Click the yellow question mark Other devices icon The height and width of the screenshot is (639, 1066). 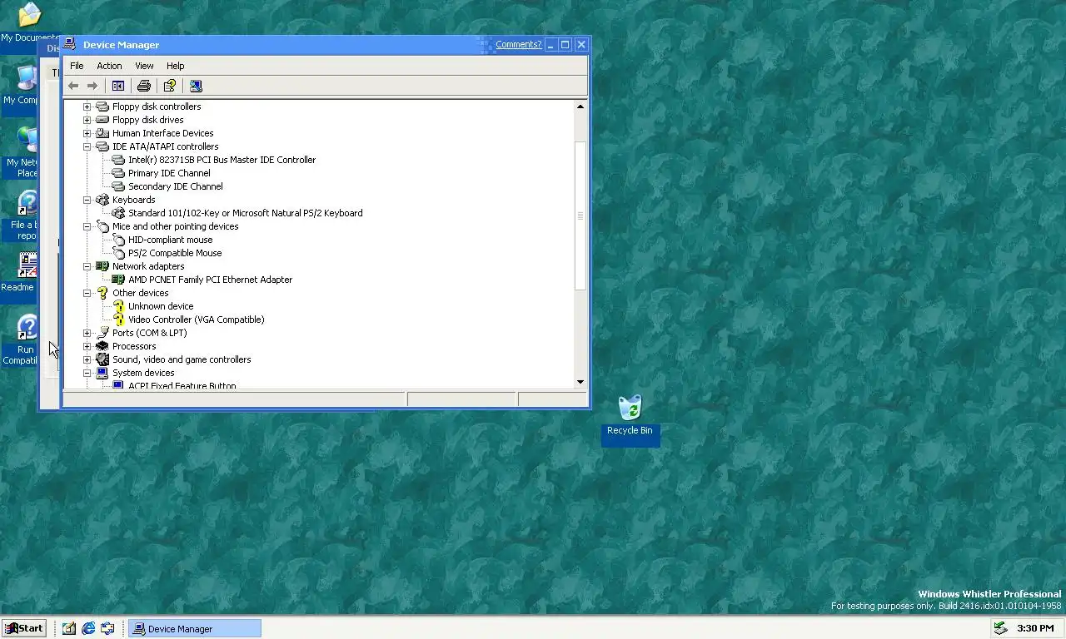[102, 293]
